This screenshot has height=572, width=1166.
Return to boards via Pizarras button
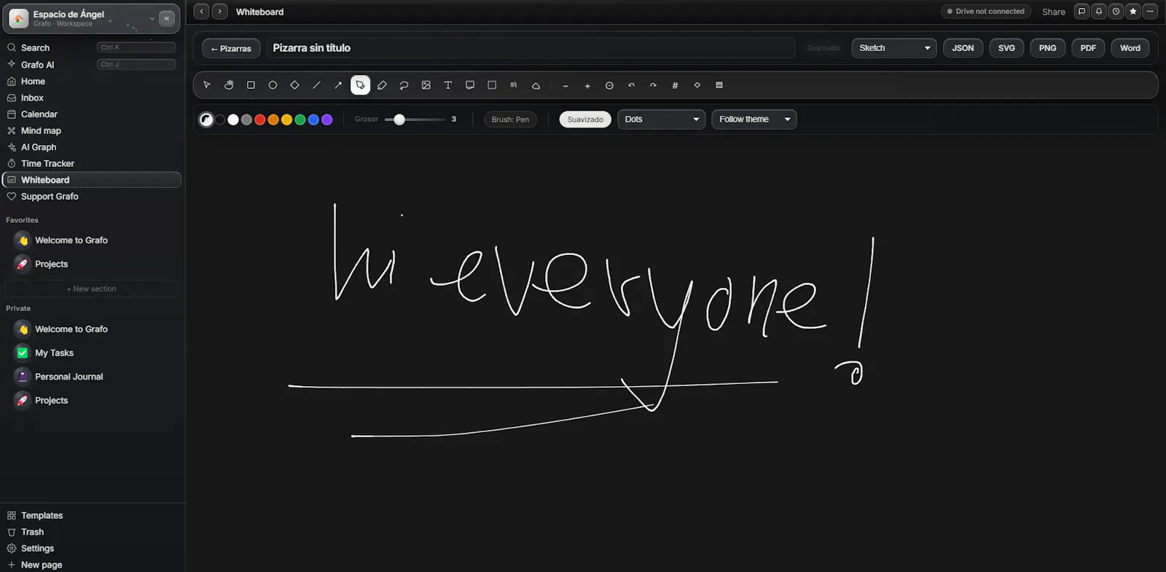pyautogui.click(x=231, y=48)
